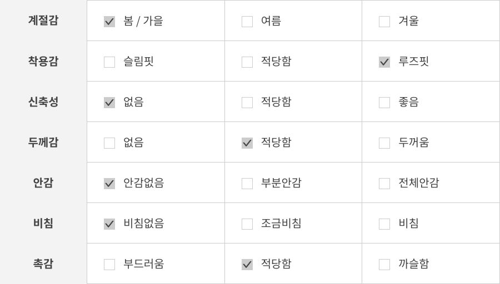Screen dimensions: 500x284
Task: Uncheck 적당함 in the 촉감 row
Action: click(x=247, y=265)
